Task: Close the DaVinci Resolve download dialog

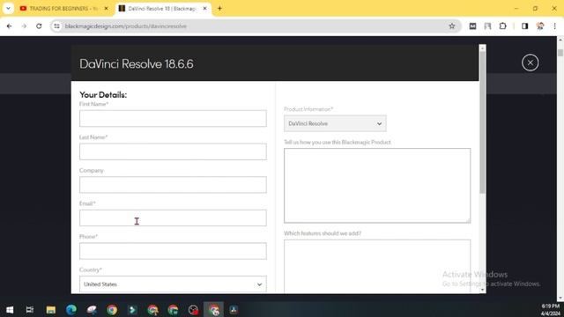Action: [531, 63]
